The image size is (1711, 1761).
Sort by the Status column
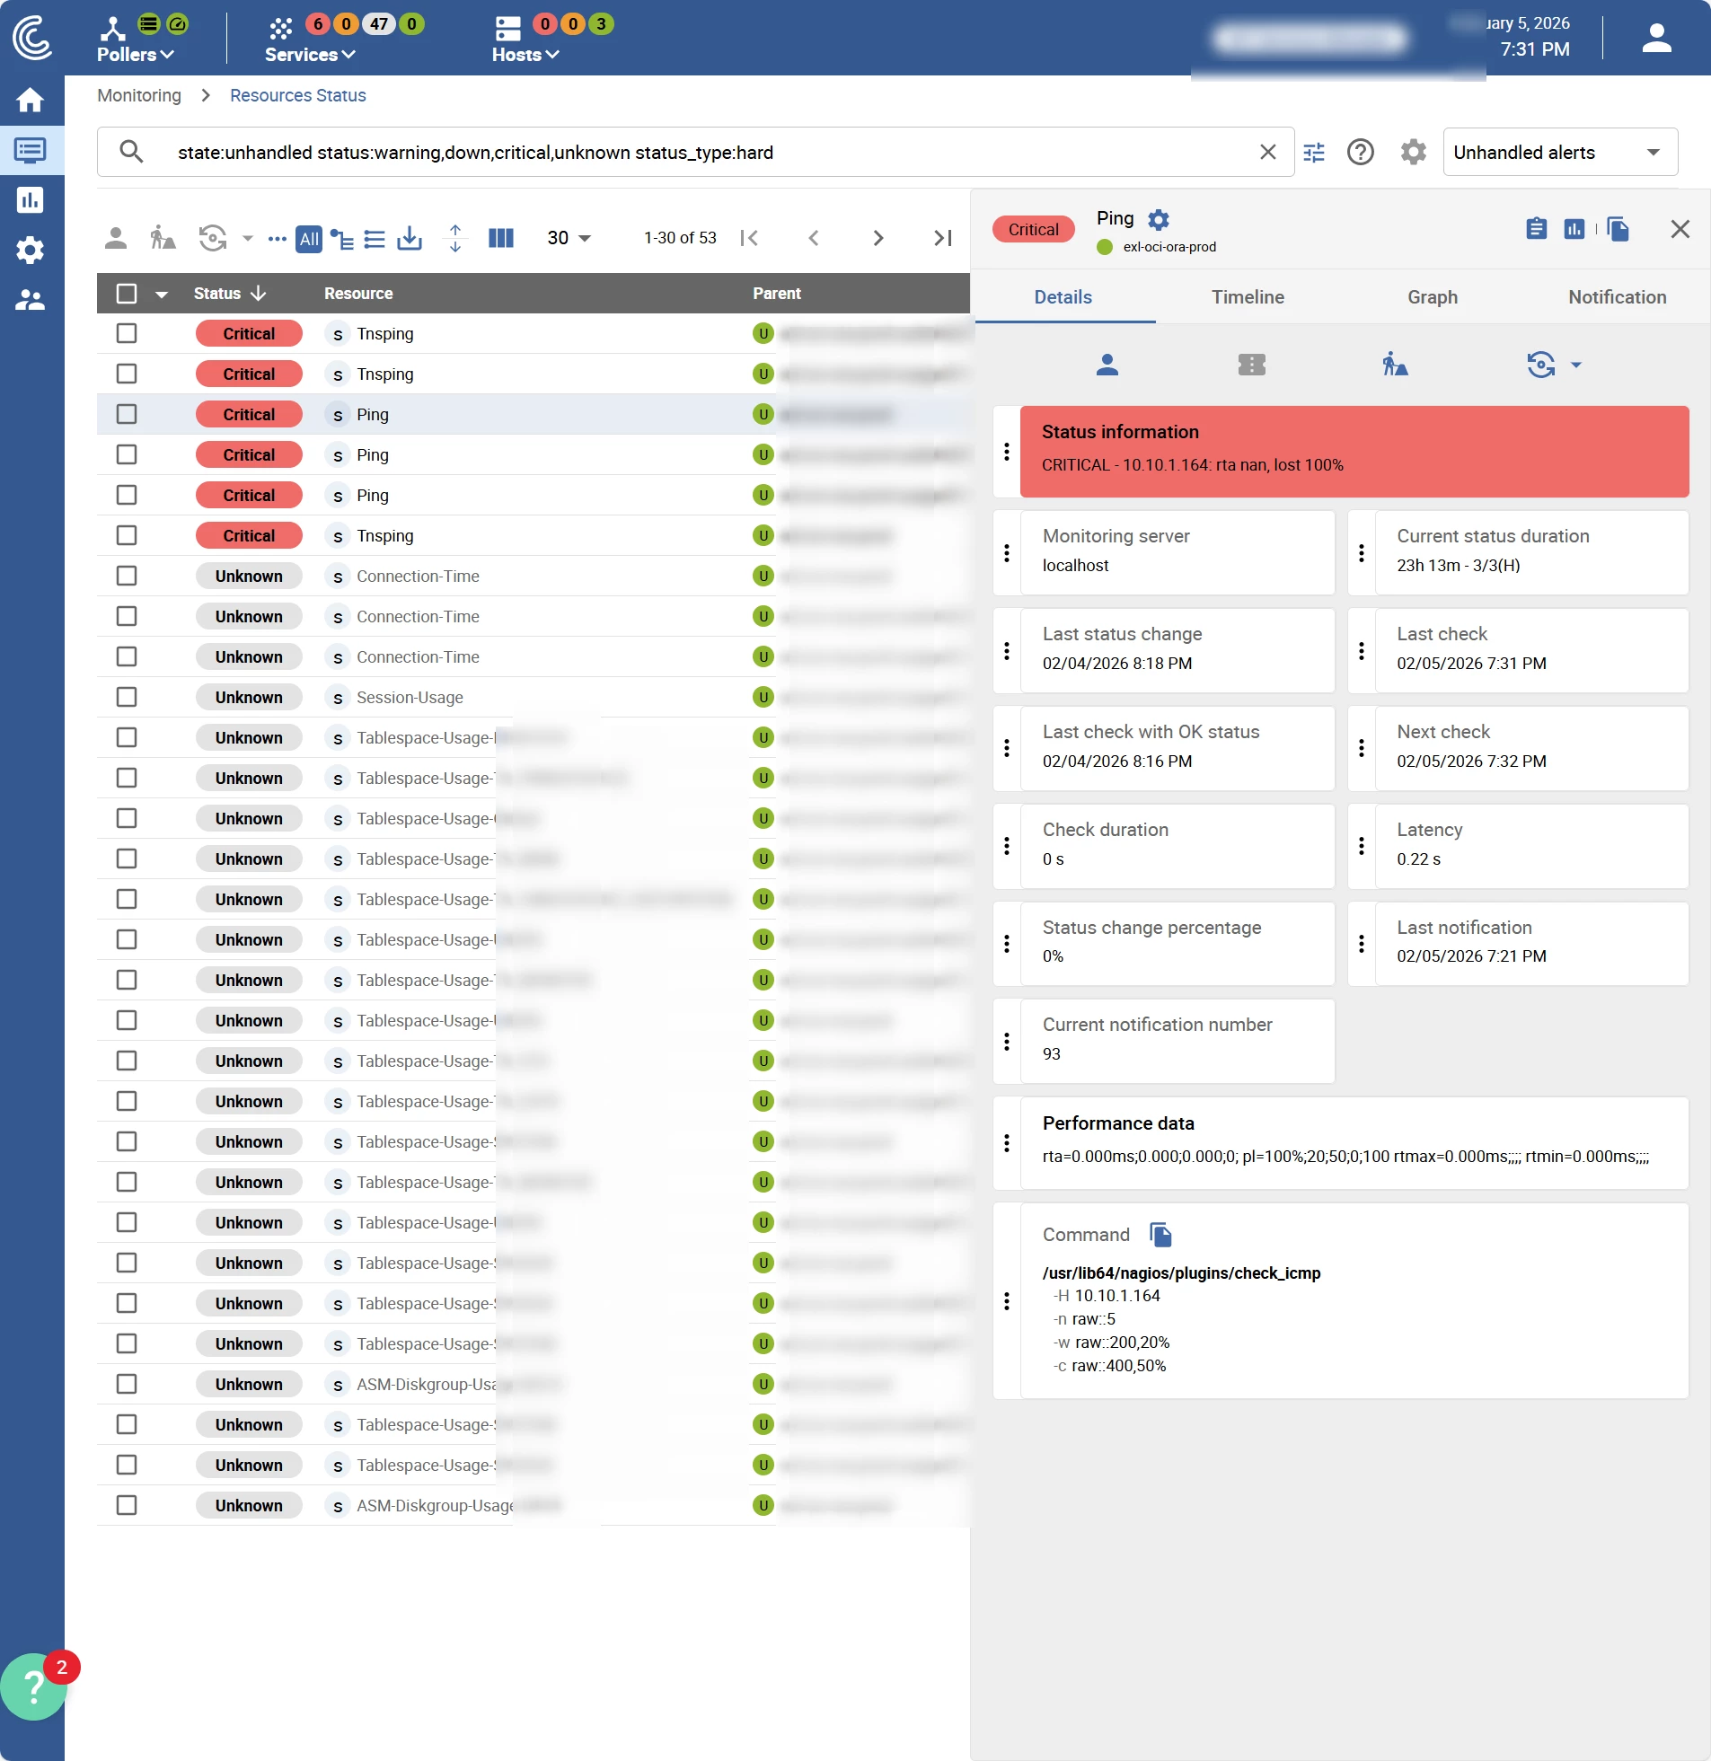(230, 294)
